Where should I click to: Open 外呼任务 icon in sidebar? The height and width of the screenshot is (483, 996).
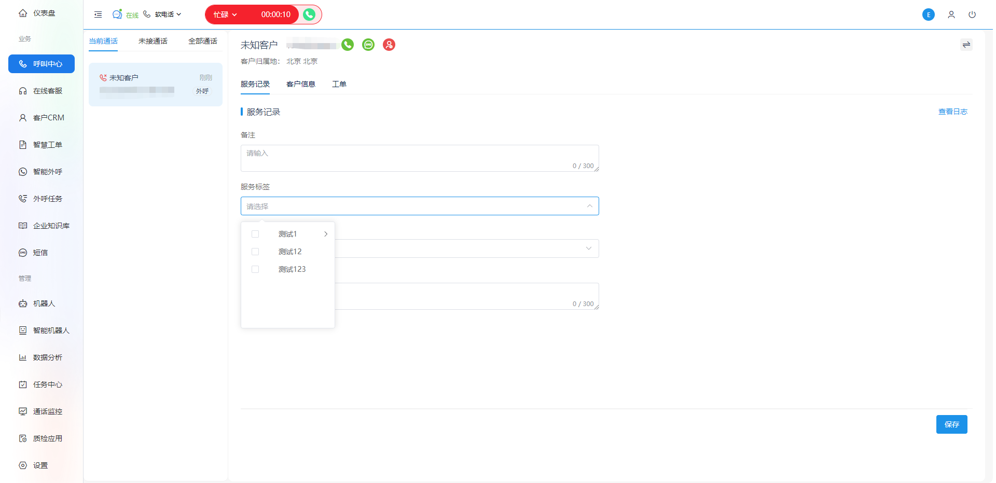pos(23,199)
